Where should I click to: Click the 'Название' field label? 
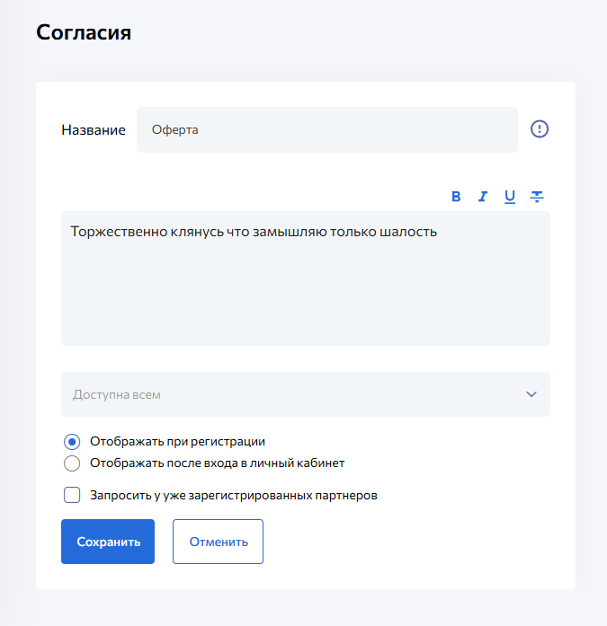click(x=94, y=129)
